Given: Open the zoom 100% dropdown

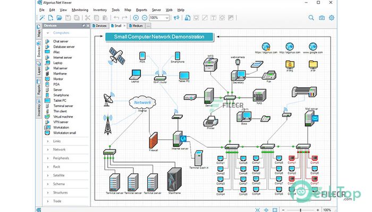Looking at the screenshot, I should coord(167,17).
